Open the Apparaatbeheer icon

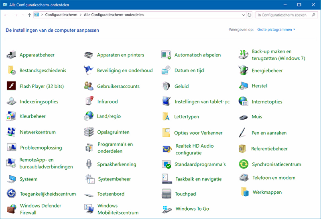click(12, 55)
